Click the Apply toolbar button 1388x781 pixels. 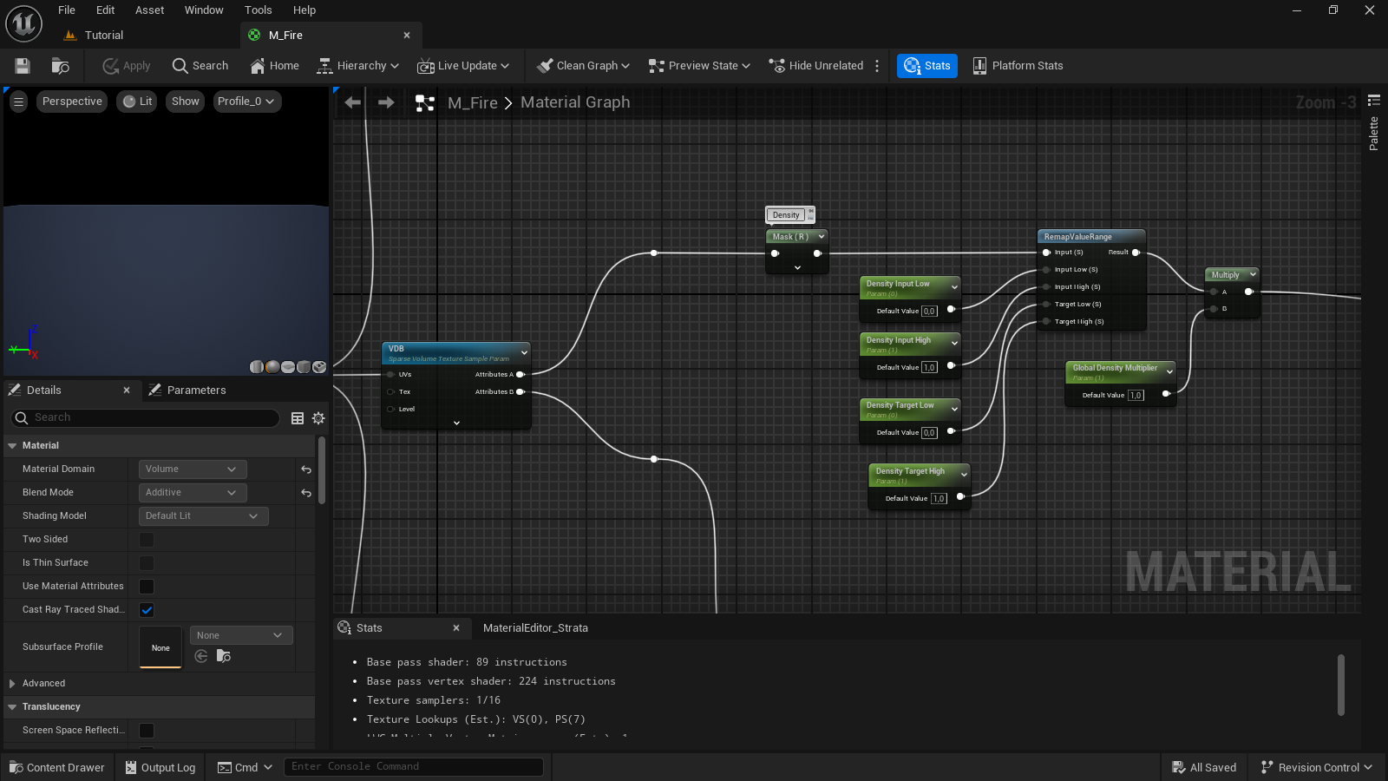pos(127,66)
